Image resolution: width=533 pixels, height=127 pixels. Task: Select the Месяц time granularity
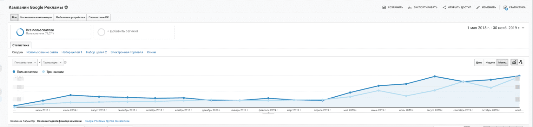point(502,63)
